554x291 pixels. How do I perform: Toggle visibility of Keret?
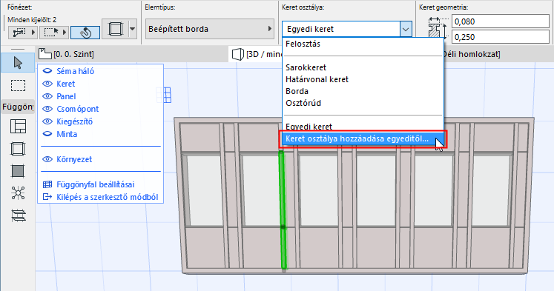47,84
